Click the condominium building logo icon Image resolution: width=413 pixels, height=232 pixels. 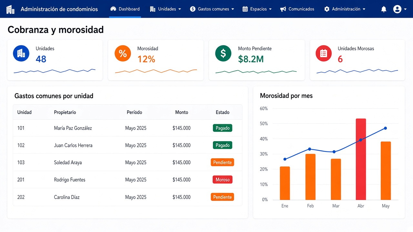click(x=10, y=9)
